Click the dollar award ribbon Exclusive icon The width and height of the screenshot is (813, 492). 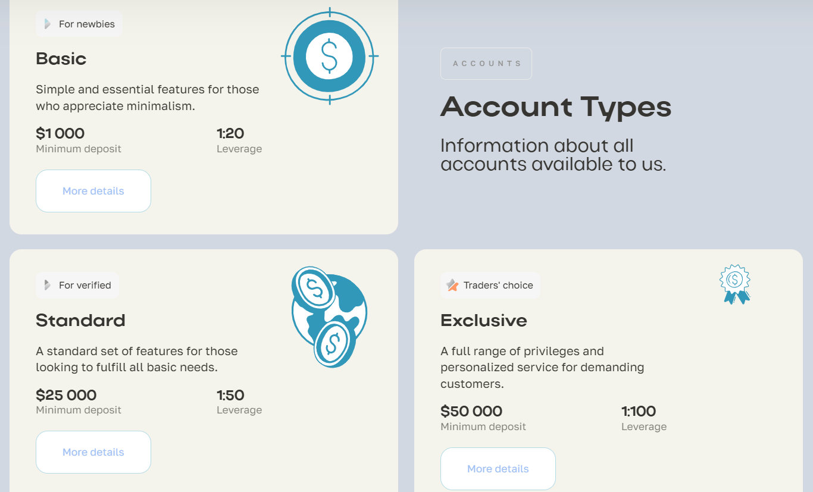tap(735, 284)
